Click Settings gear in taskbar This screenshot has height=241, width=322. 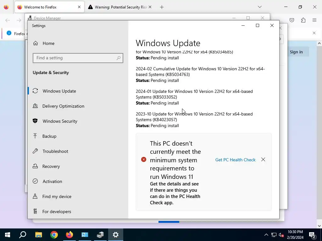click(116, 235)
